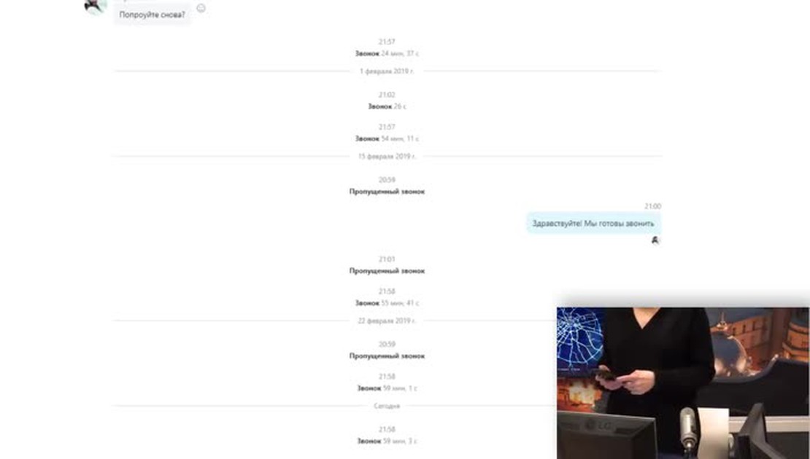Click the 21:00 timestamp above the sent message
Viewport: 810px width, 459px height.
[x=652, y=206]
